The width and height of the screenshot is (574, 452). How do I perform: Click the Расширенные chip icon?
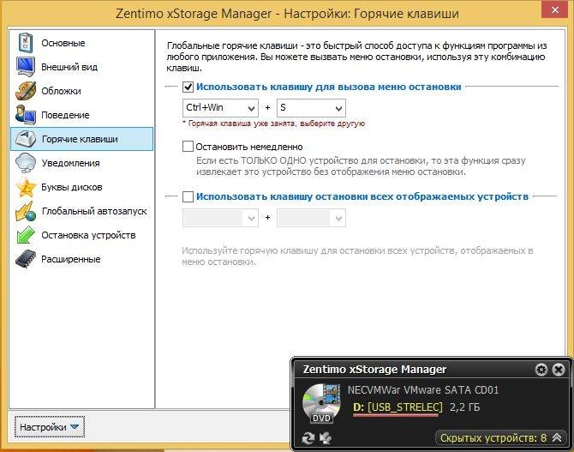[26, 259]
